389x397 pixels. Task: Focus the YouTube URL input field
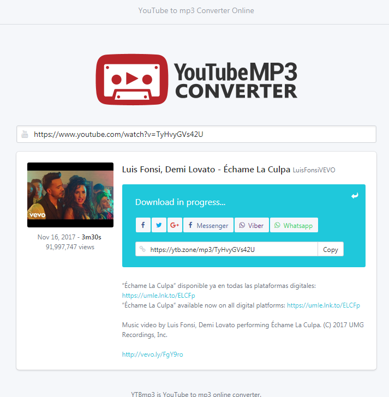196,134
